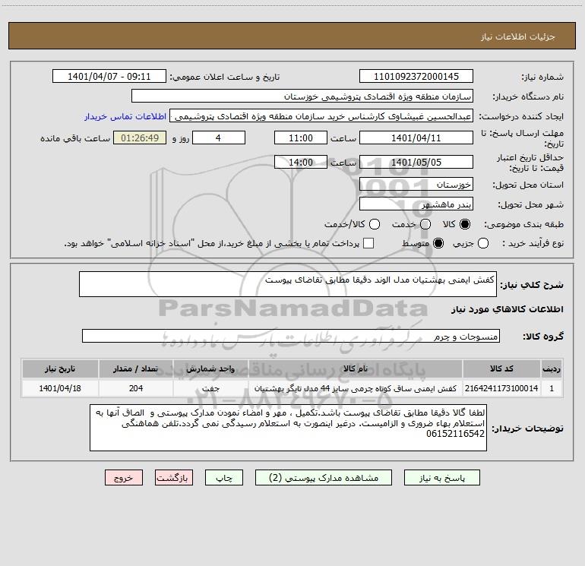Click the price validity date 1401/05/05
This screenshot has width=585, height=566.
pyautogui.click(x=416, y=162)
